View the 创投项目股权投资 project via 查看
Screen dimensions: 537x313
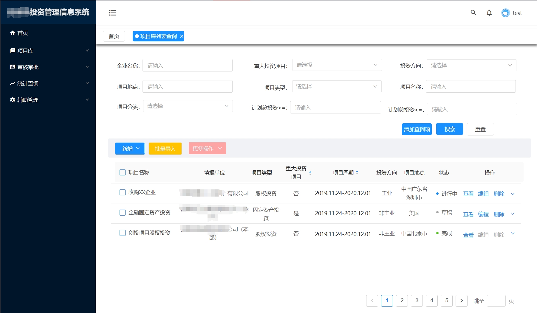[x=468, y=235]
